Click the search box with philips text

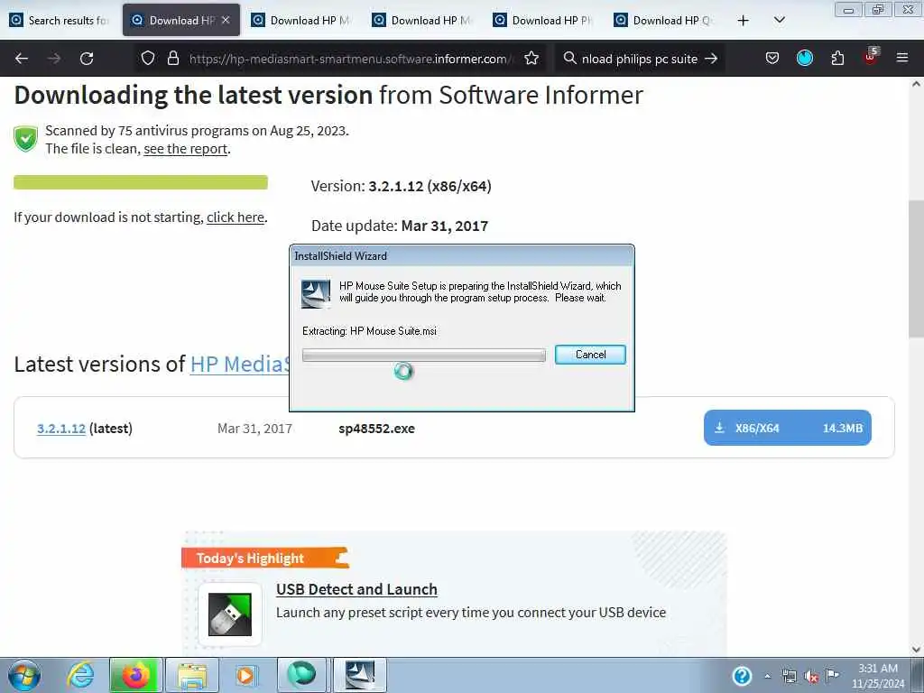640,59
